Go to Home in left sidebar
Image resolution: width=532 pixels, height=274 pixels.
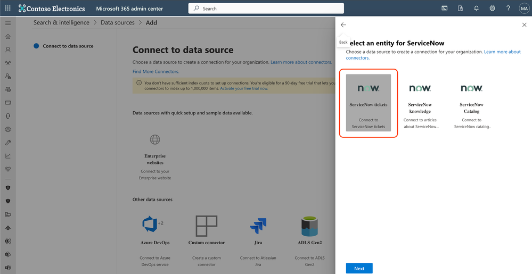tap(8, 36)
